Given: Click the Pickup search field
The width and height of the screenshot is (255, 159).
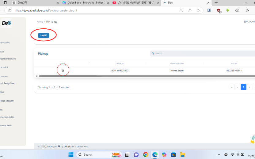Looking at the screenshot, I should point(203,53).
